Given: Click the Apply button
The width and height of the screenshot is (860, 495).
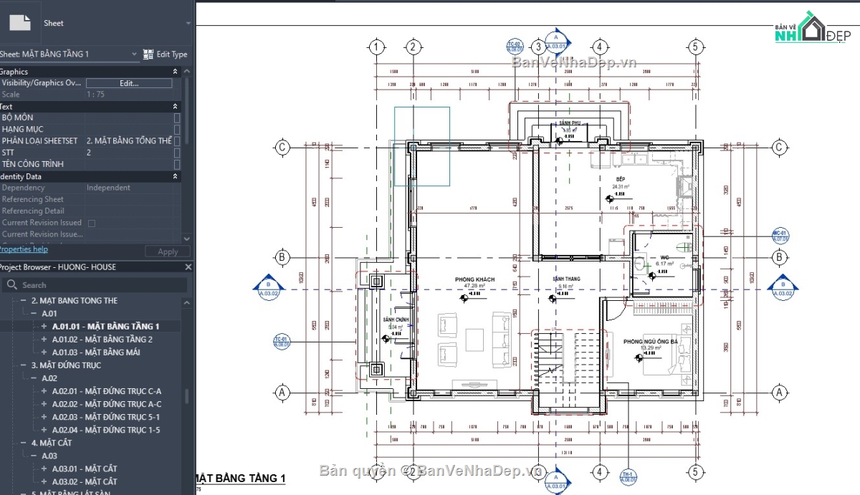Looking at the screenshot, I should point(168,251).
